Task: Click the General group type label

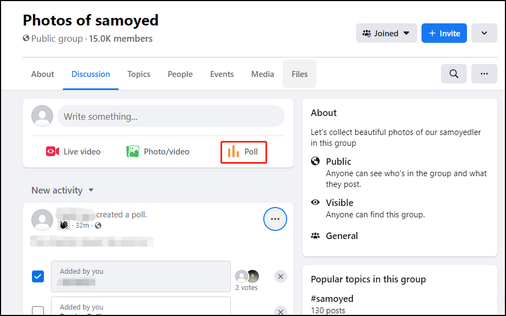Action: tap(342, 236)
